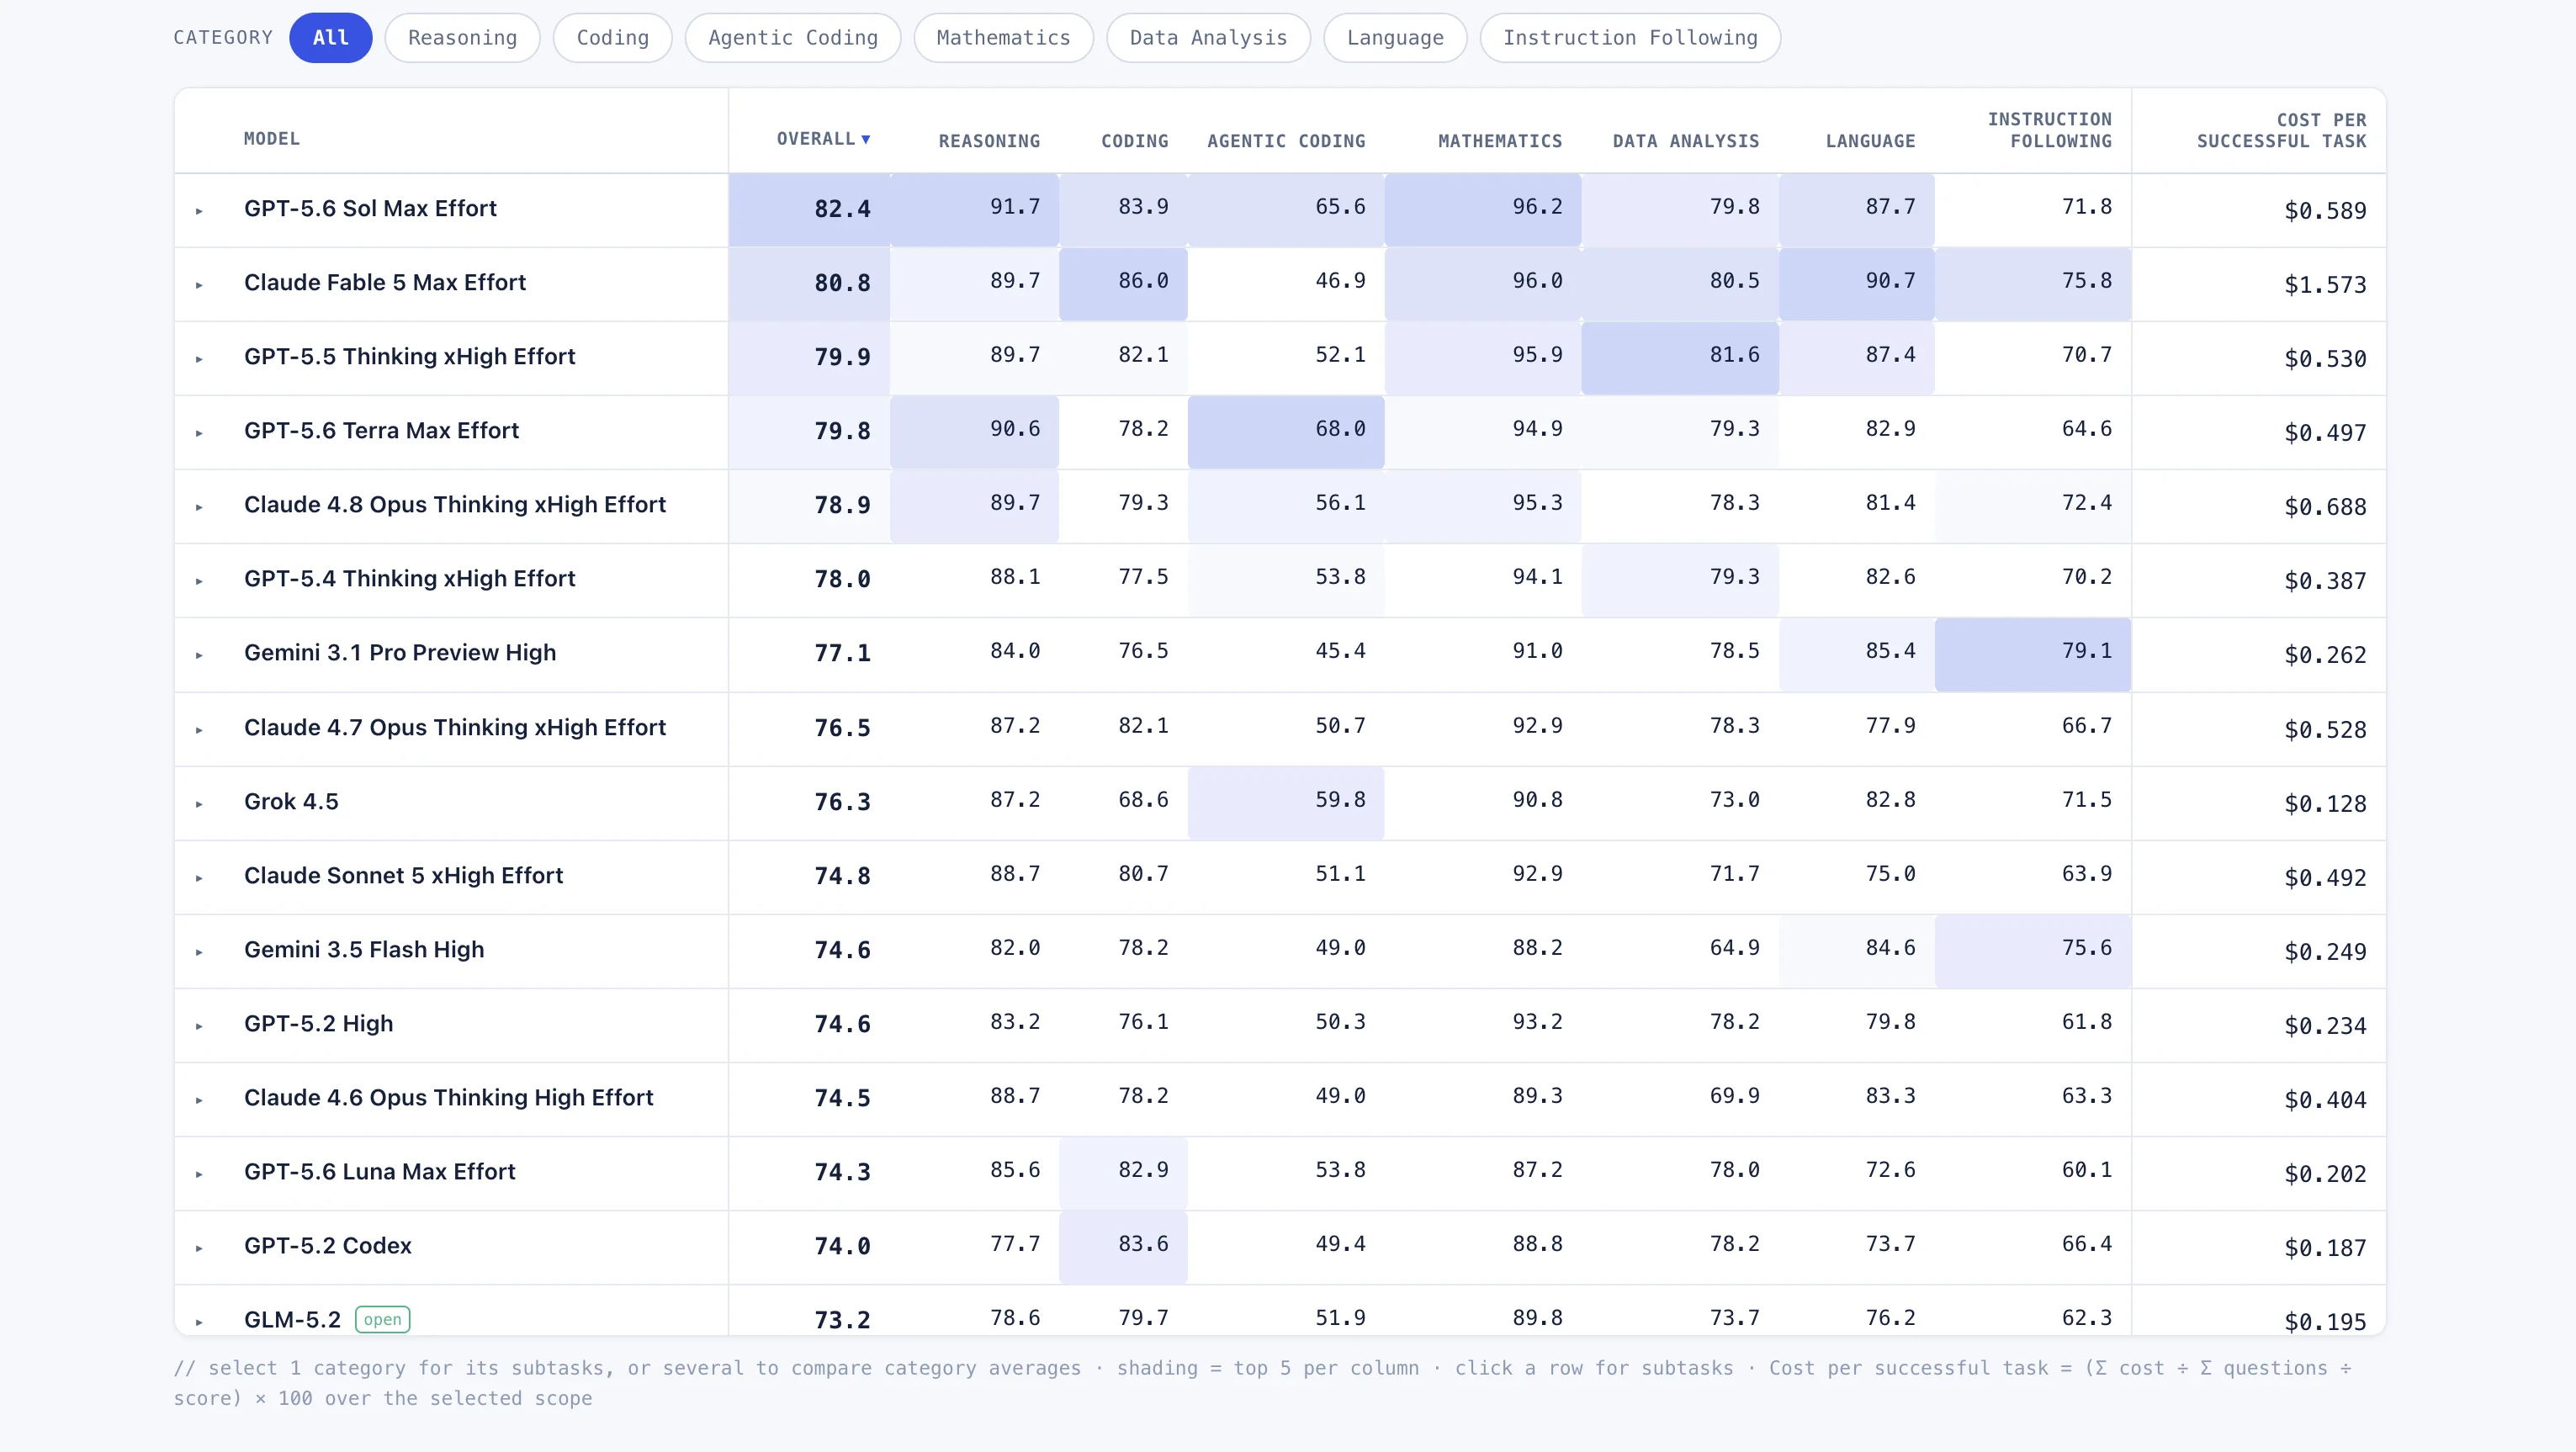Toggle the Agentic Coding category pill
The height and width of the screenshot is (1452, 2576).
pos(793,38)
